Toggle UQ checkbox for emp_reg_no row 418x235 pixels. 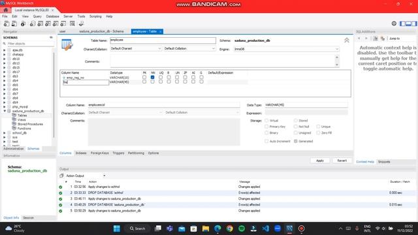pyautogui.click(x=161, y=77)
